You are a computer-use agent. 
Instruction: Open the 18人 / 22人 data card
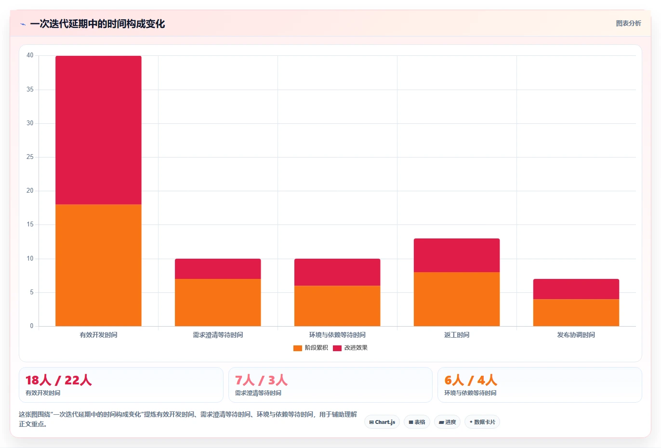coord(121,385)
